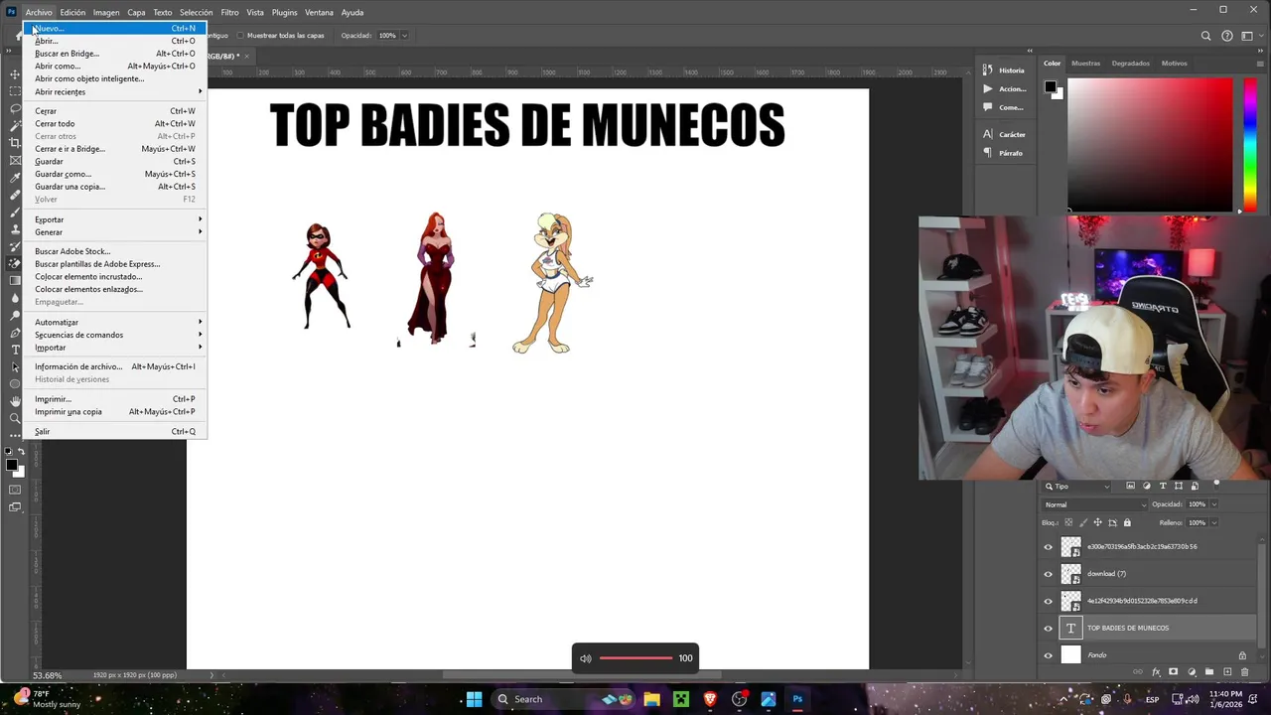
Task: Switch to the Muestras tab
Action: [x=1085, y=64]
